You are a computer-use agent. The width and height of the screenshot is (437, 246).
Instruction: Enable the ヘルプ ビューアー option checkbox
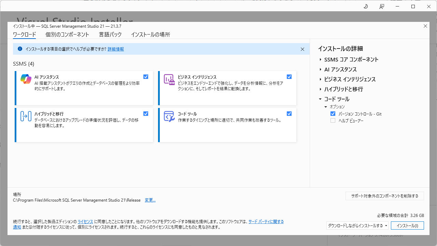333,121
